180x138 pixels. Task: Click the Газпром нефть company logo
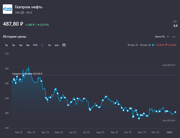click(8, 9)
